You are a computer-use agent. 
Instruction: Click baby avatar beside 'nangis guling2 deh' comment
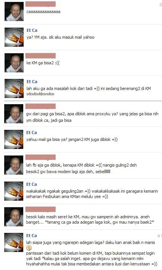pos(14,165)
